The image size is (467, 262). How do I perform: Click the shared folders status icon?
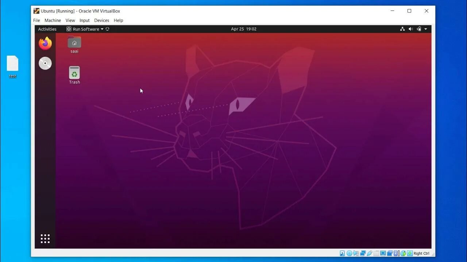point(377,253)
